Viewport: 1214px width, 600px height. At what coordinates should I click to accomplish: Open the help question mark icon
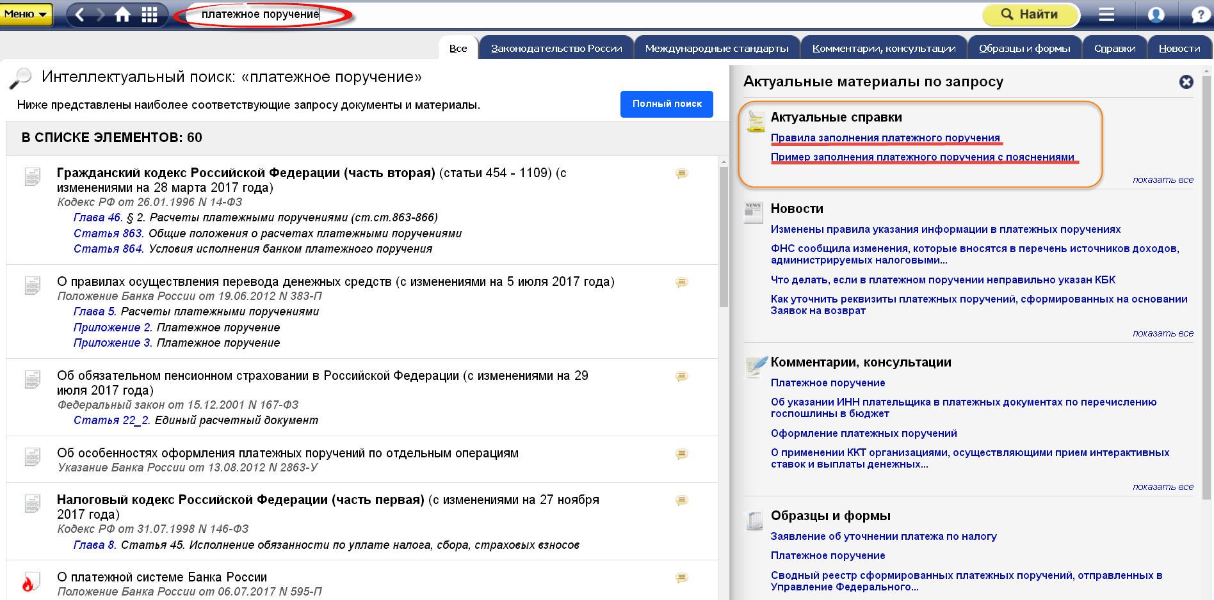pyautogui.click(x=1200, y=15)
